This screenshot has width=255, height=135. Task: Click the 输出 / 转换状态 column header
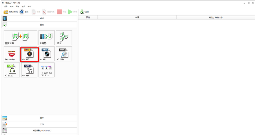pos(216,17)
